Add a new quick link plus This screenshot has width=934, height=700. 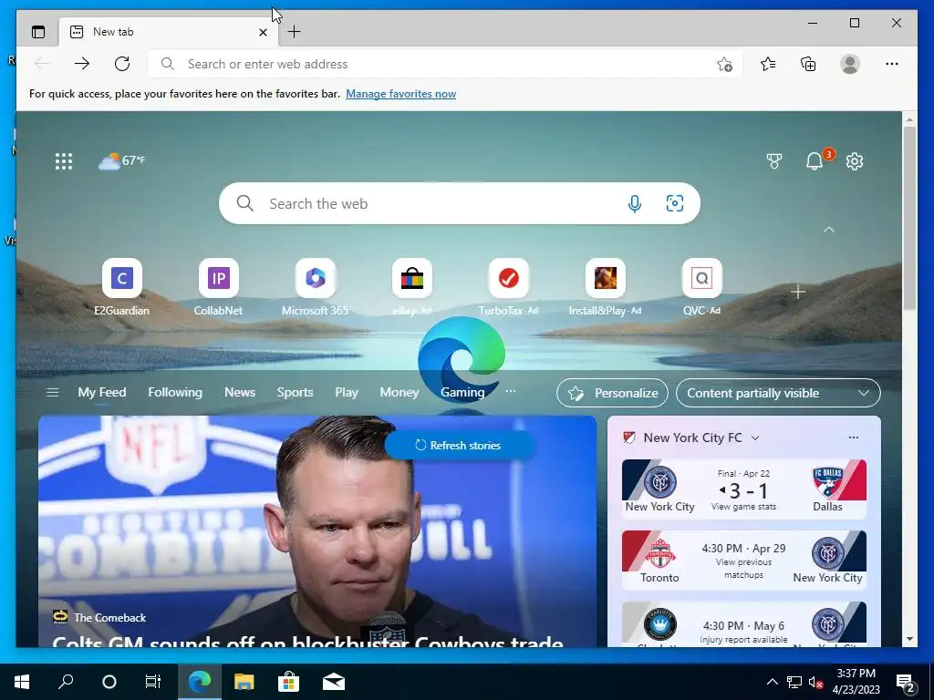[798, 293]
